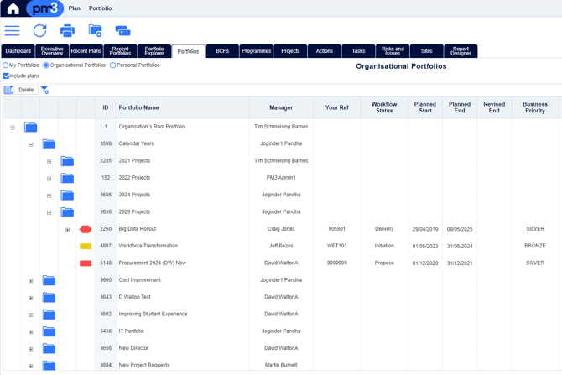
Task: Open the Risks and Issues tab
Action: tap(393, 51)
